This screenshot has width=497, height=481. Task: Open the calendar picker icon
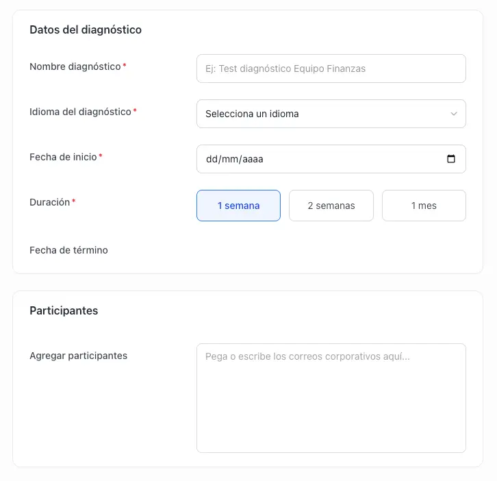pos(451,159)
